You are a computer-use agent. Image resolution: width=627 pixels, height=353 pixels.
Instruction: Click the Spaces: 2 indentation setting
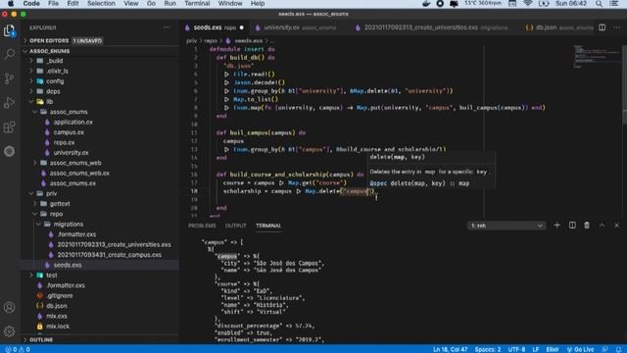click(488, 349)
